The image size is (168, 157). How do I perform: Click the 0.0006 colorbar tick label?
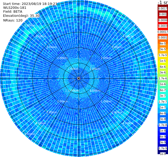[163, 20]
